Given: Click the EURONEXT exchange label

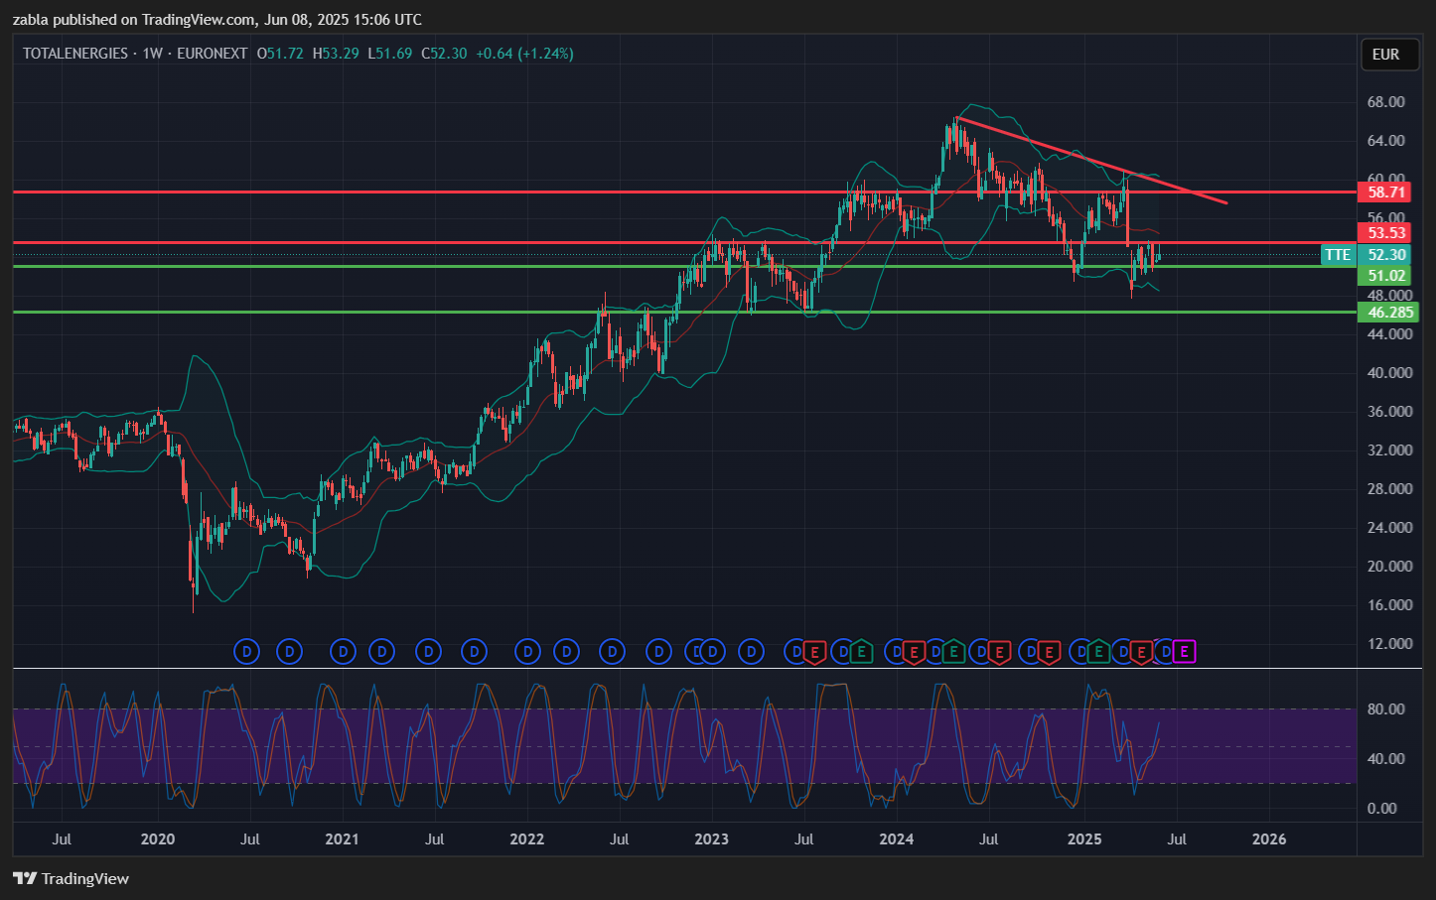Looking at the screenshot, I should [212, 54].
